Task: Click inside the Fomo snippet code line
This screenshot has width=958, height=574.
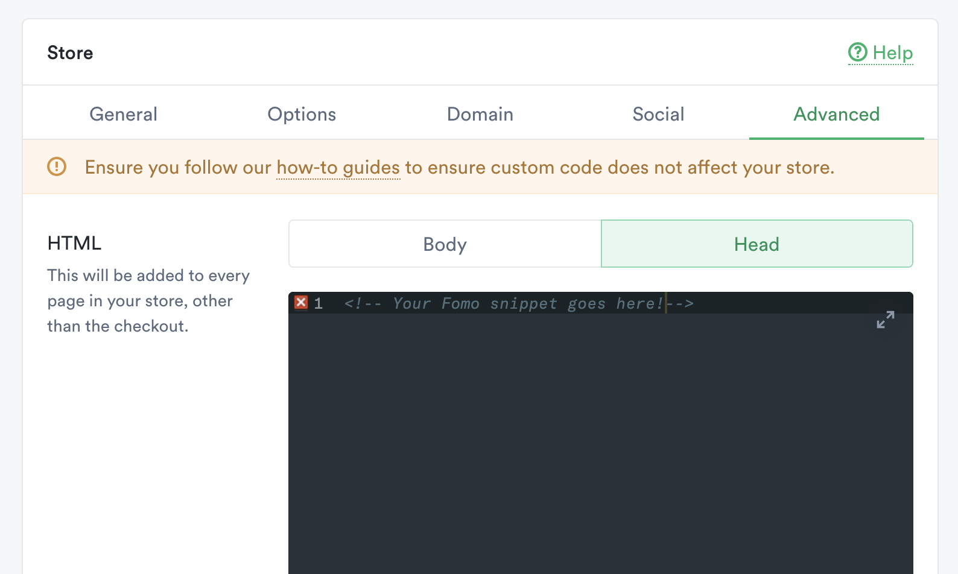Action: point(519,303)
